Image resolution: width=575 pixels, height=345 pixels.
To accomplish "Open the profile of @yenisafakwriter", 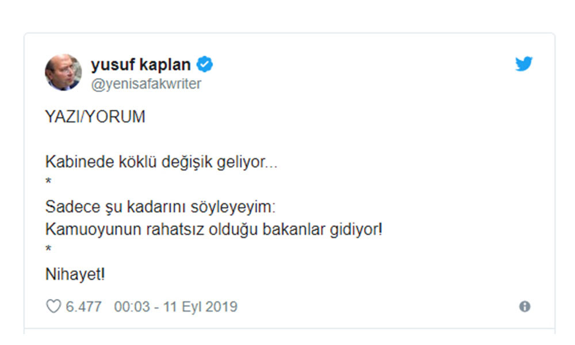I will [x=147, y=83].
